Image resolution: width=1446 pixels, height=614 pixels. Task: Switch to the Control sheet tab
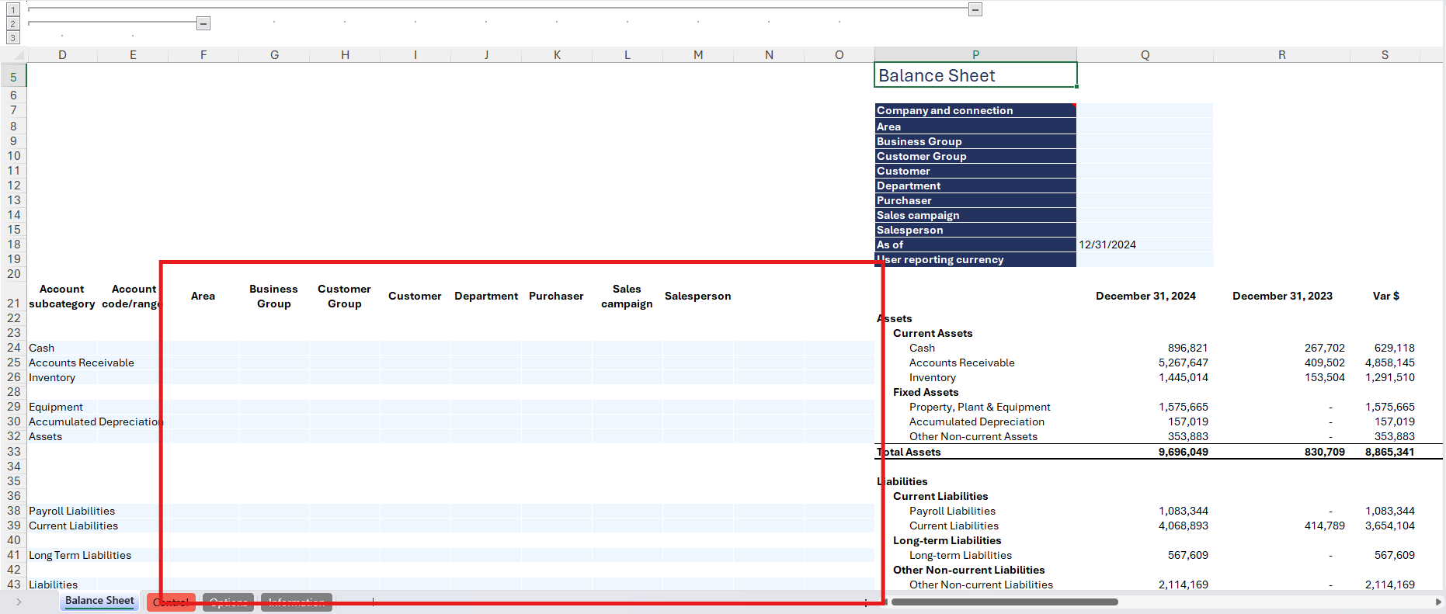tap(171, 602)
